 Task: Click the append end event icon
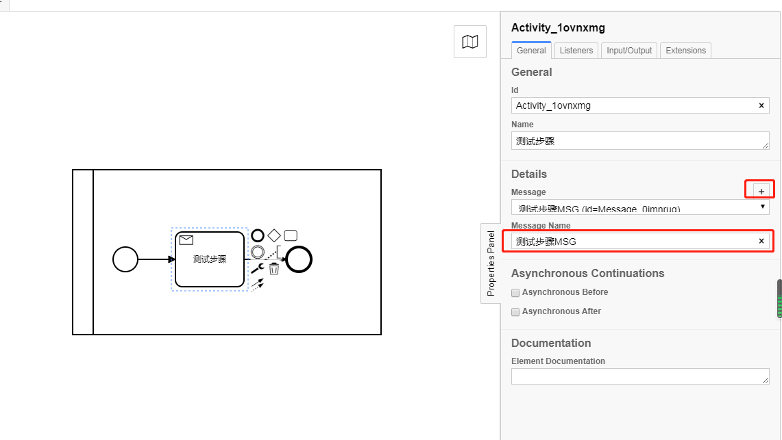257,235
